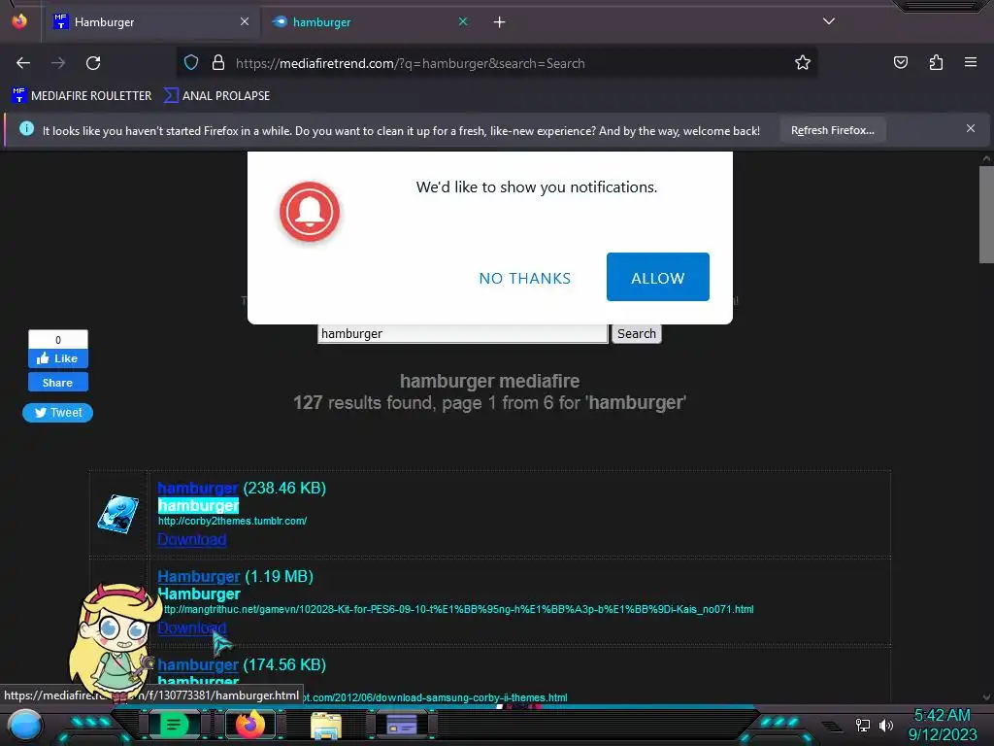994x746 pixels.
Task: Open the Hamburger (1.19 MB) result link
Action: [x=198, y=577]
